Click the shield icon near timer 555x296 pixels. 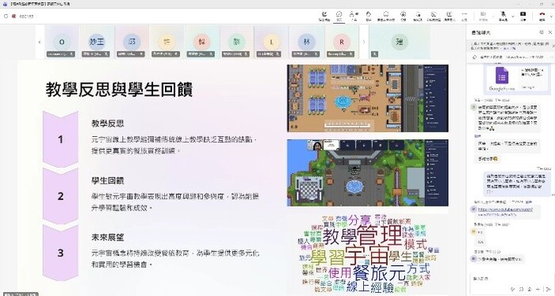tap(6, 17)
